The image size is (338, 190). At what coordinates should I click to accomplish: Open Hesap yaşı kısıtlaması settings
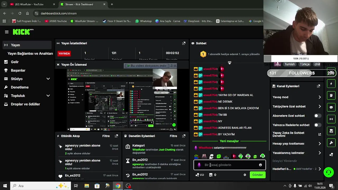tap(297, 144)
